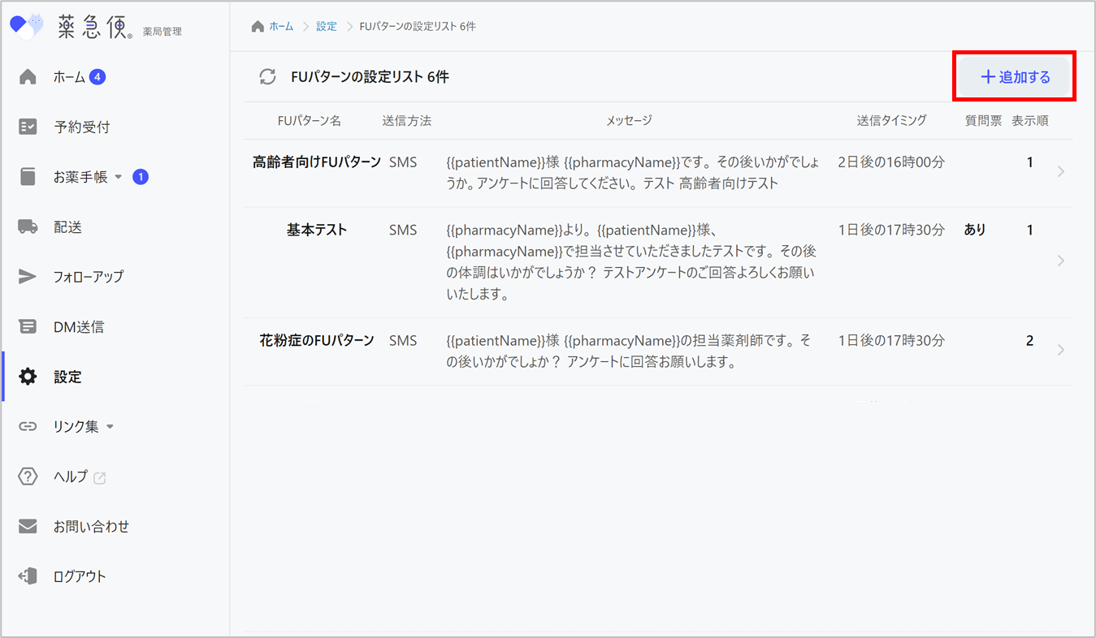Viewport: 1096px width, 638px height.
Task: Click the フォローアップ paper plane icon
Action: (28, 277)
